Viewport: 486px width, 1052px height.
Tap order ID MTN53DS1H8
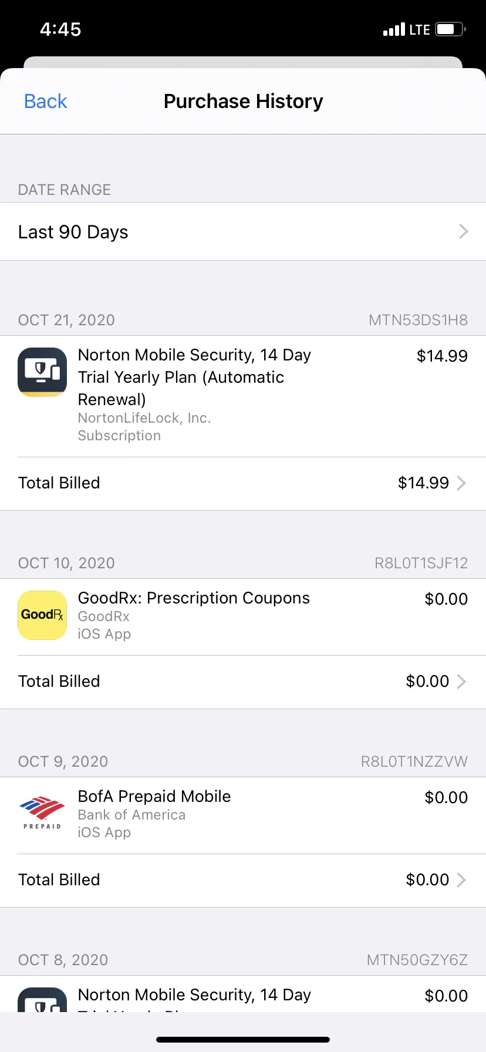click(418, 320)
